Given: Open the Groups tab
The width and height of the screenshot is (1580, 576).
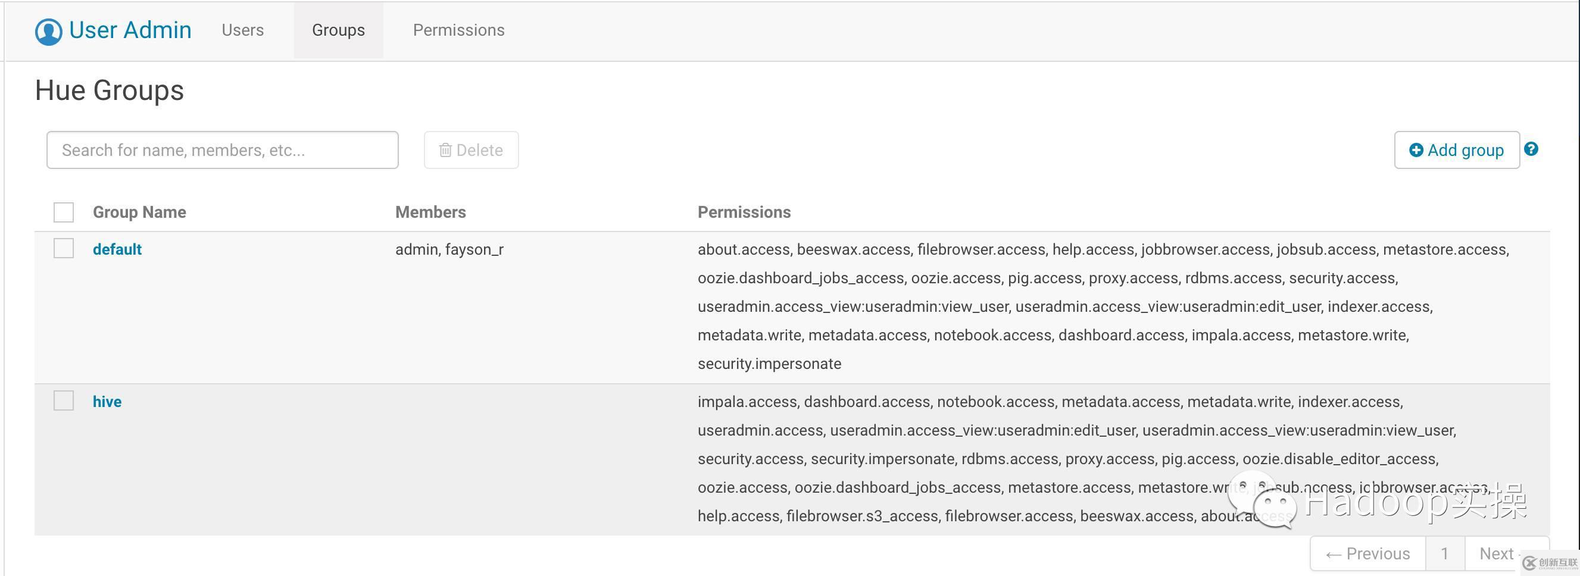Looking at the screenshot, I should 338,30.
